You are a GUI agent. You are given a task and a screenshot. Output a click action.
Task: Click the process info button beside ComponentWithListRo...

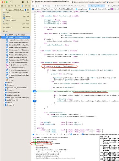click(x=25, y=10)
